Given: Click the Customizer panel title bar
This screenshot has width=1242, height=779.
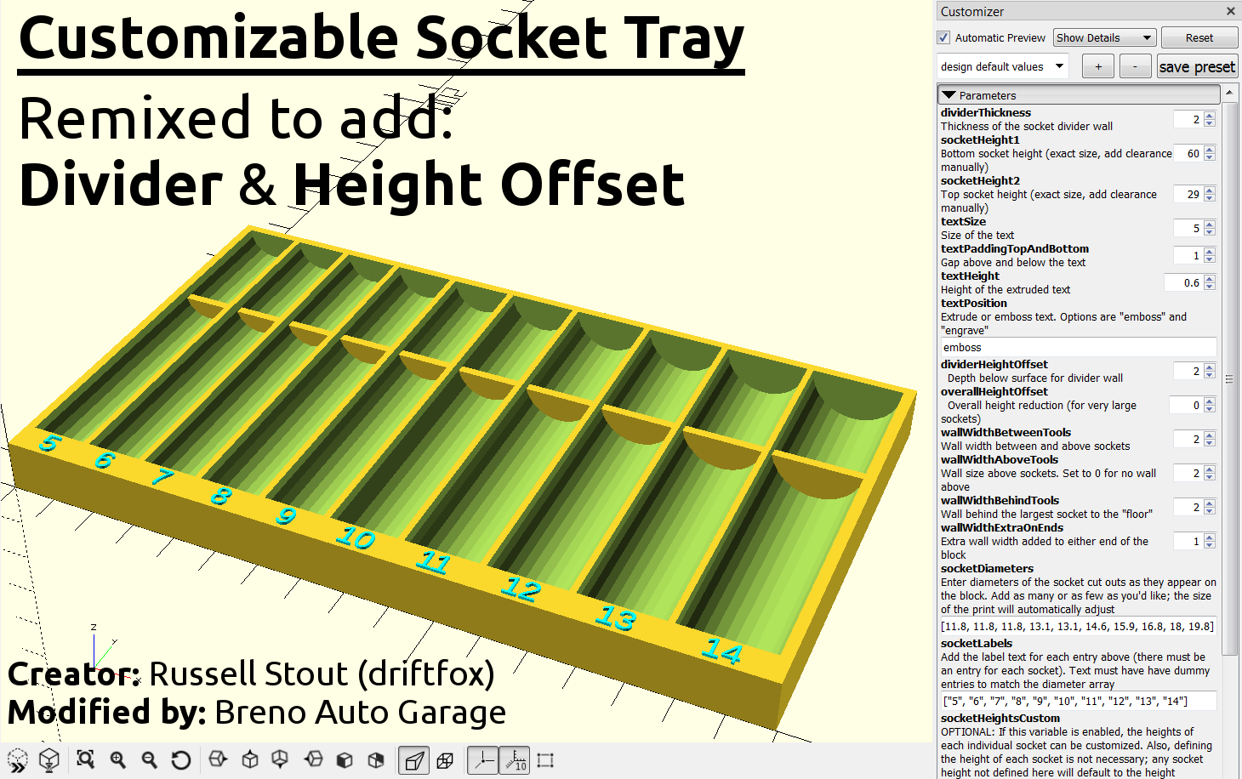Looking at the screenshot, I should [x=1087, y=11].
